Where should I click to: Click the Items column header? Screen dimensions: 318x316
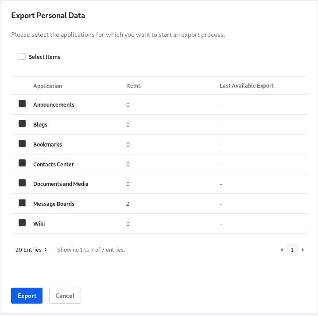(133, 85)
